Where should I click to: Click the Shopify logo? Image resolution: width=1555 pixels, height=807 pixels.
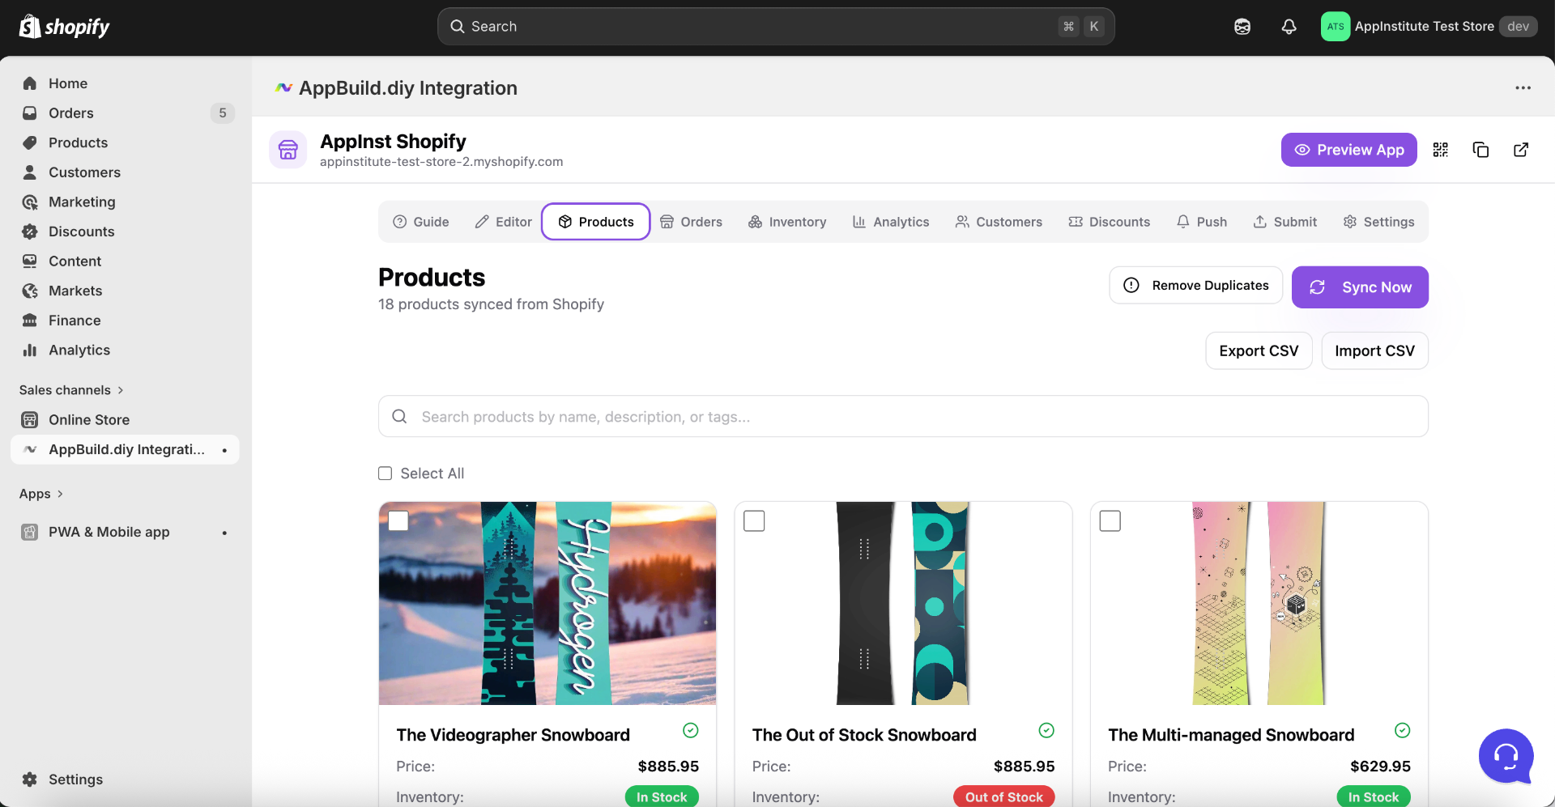tap(64, 27)
